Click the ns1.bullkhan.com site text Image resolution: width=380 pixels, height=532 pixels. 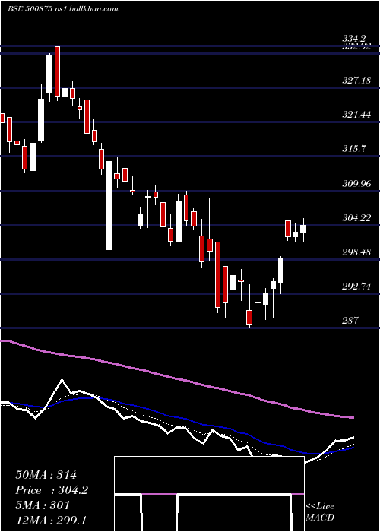[x=86, y=9]
